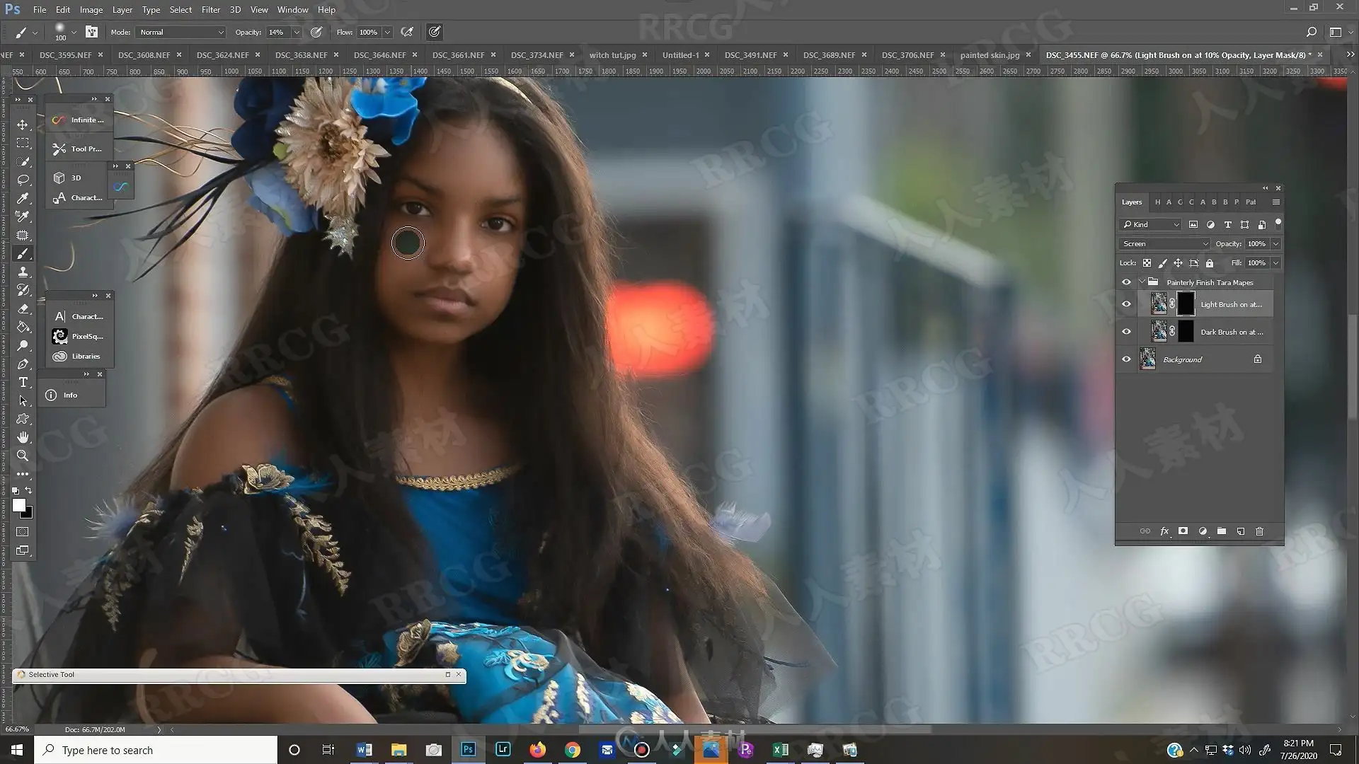
Task: Open the brush Mode Normal dropdown
Action: click(181, 32)
